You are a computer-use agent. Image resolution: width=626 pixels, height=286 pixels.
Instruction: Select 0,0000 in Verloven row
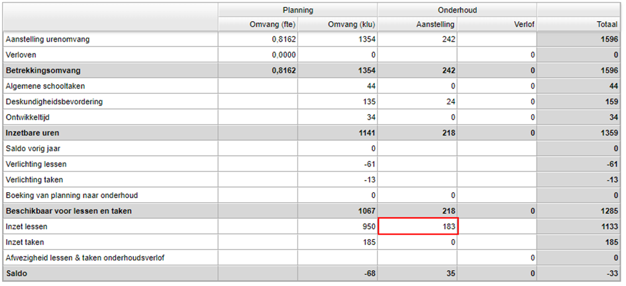(283, 55)
